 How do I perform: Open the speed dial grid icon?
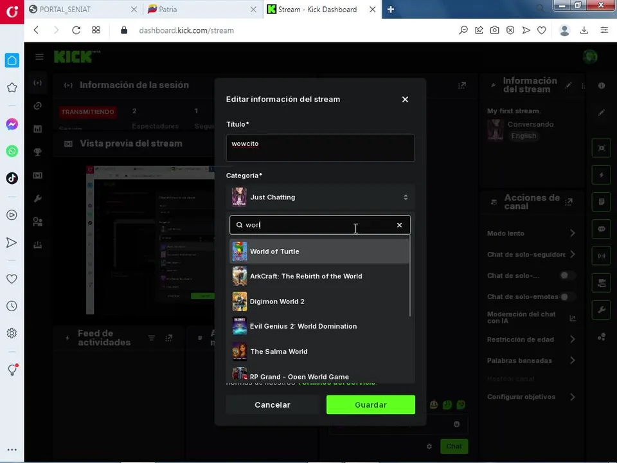coord(96,30)
